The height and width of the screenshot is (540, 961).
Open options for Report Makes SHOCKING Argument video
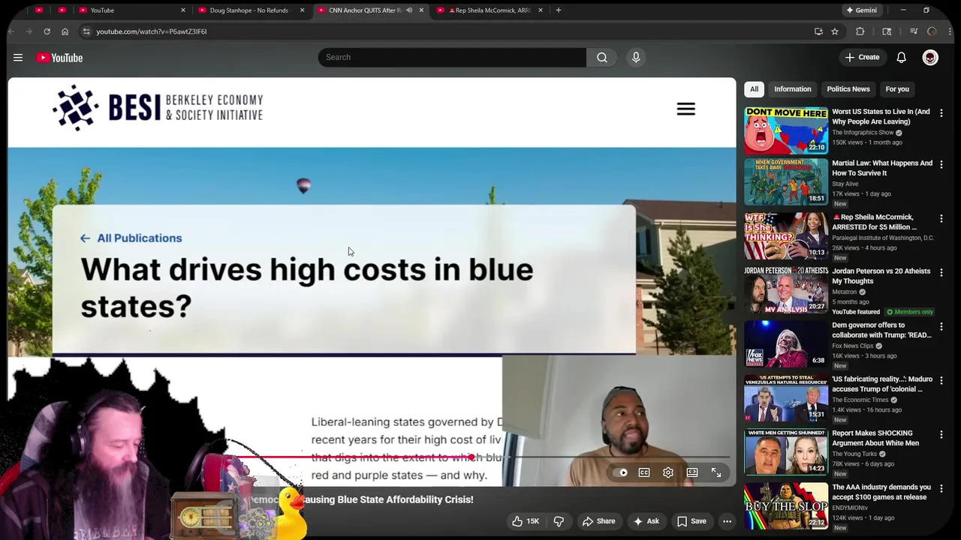pyautogui.click(x=941, y=434)
